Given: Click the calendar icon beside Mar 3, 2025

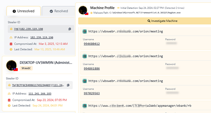Looking at the screenshot, I should click(11, 44).
